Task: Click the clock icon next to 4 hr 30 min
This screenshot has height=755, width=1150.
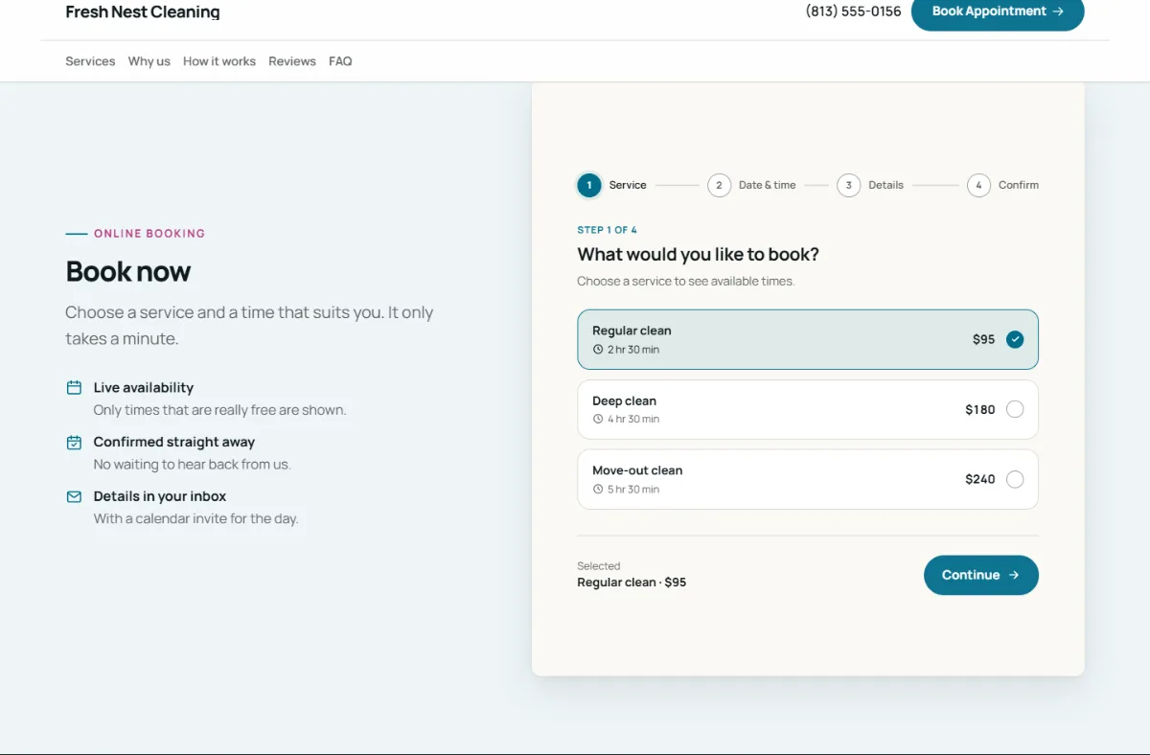Action: pyautogui.click(x=598, y=420)
